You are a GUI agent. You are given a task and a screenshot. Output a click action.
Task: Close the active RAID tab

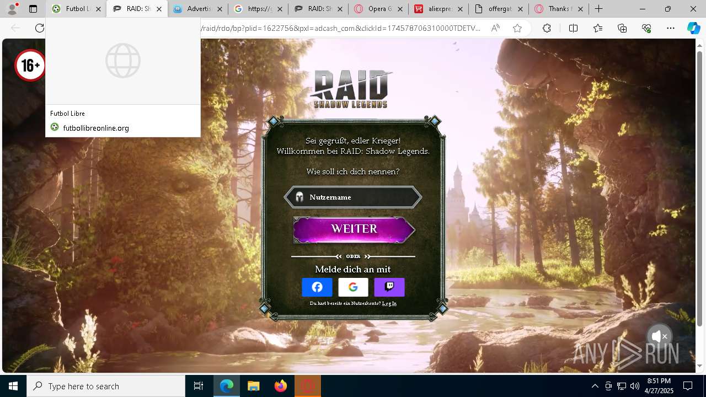pyautogui.click(x=159, y=9)
